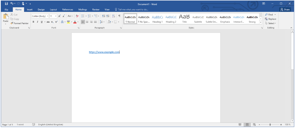Image resolution: width=295 pixels, height=128 pixels.
Task: Switch to the Insert tab
Action: coord(29,10)
